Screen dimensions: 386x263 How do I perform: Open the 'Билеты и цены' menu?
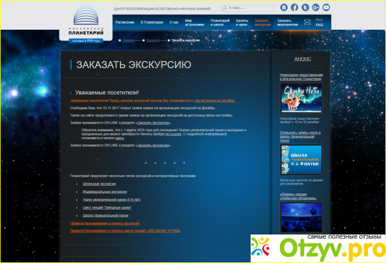pos(242,22)
